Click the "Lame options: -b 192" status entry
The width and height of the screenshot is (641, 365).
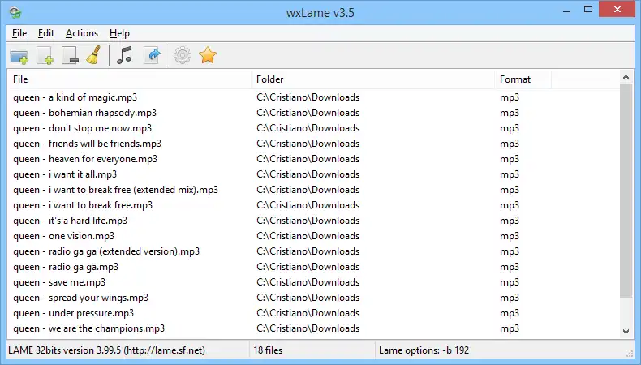pyautogui.click(x=424, y=350)
